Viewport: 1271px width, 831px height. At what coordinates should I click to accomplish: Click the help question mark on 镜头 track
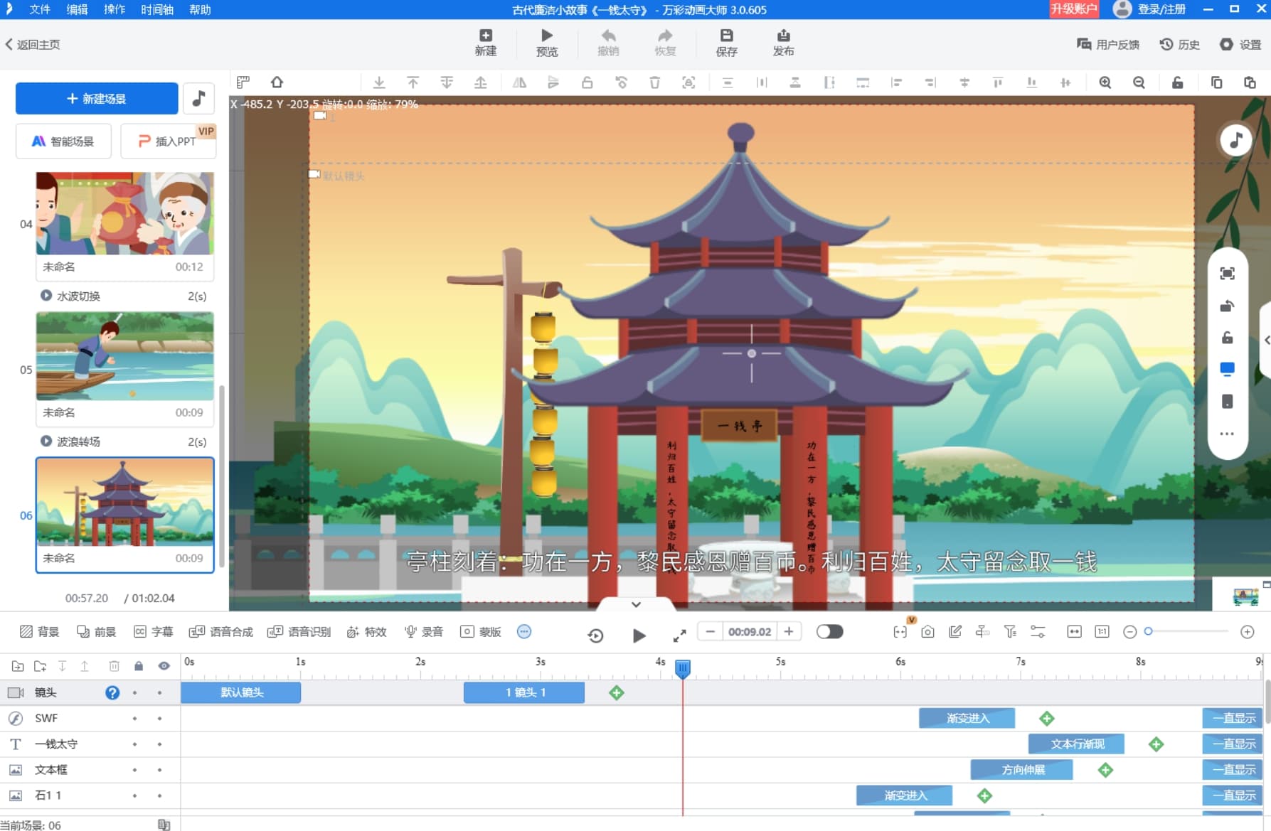[x=112, y=692]
